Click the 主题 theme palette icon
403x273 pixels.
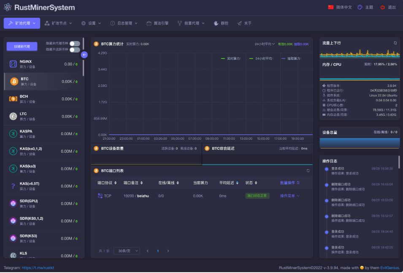pos(360,7)
